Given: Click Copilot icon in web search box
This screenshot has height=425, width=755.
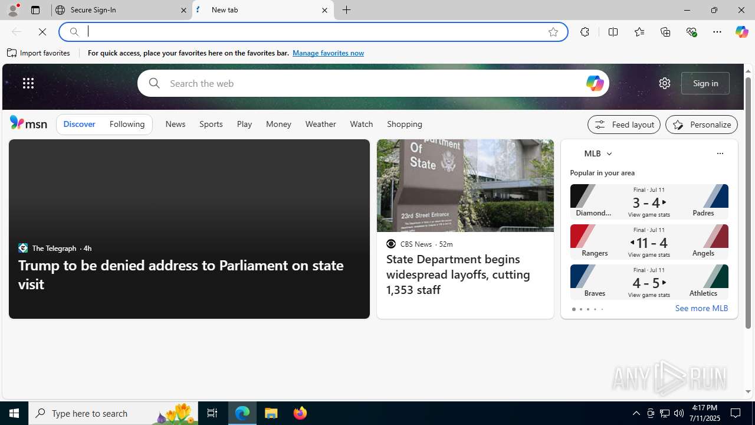Looking at the screenshot, I should 595,83.
